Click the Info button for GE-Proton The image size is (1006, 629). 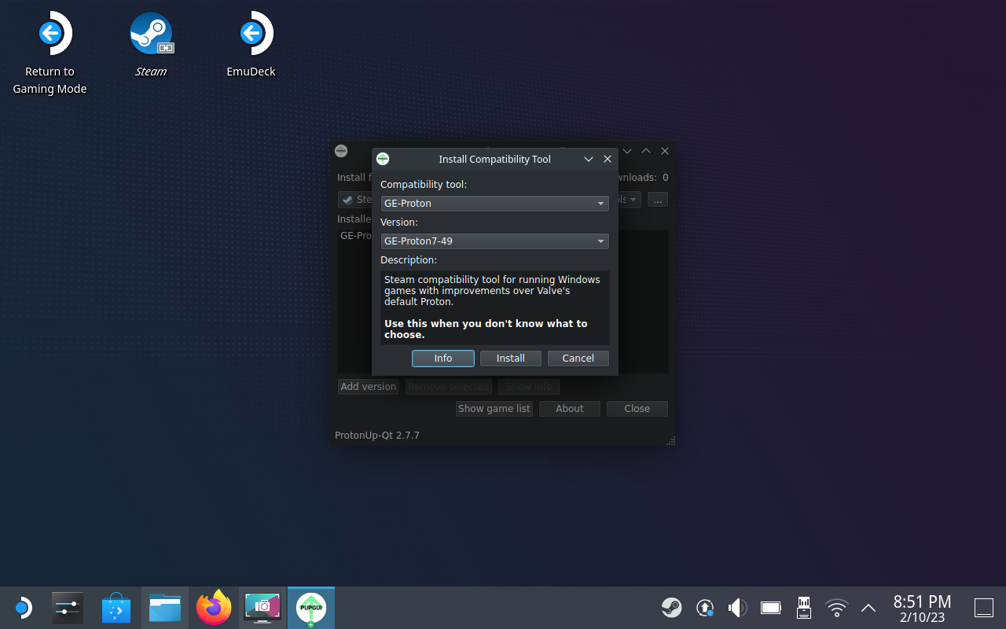(442, 358)
